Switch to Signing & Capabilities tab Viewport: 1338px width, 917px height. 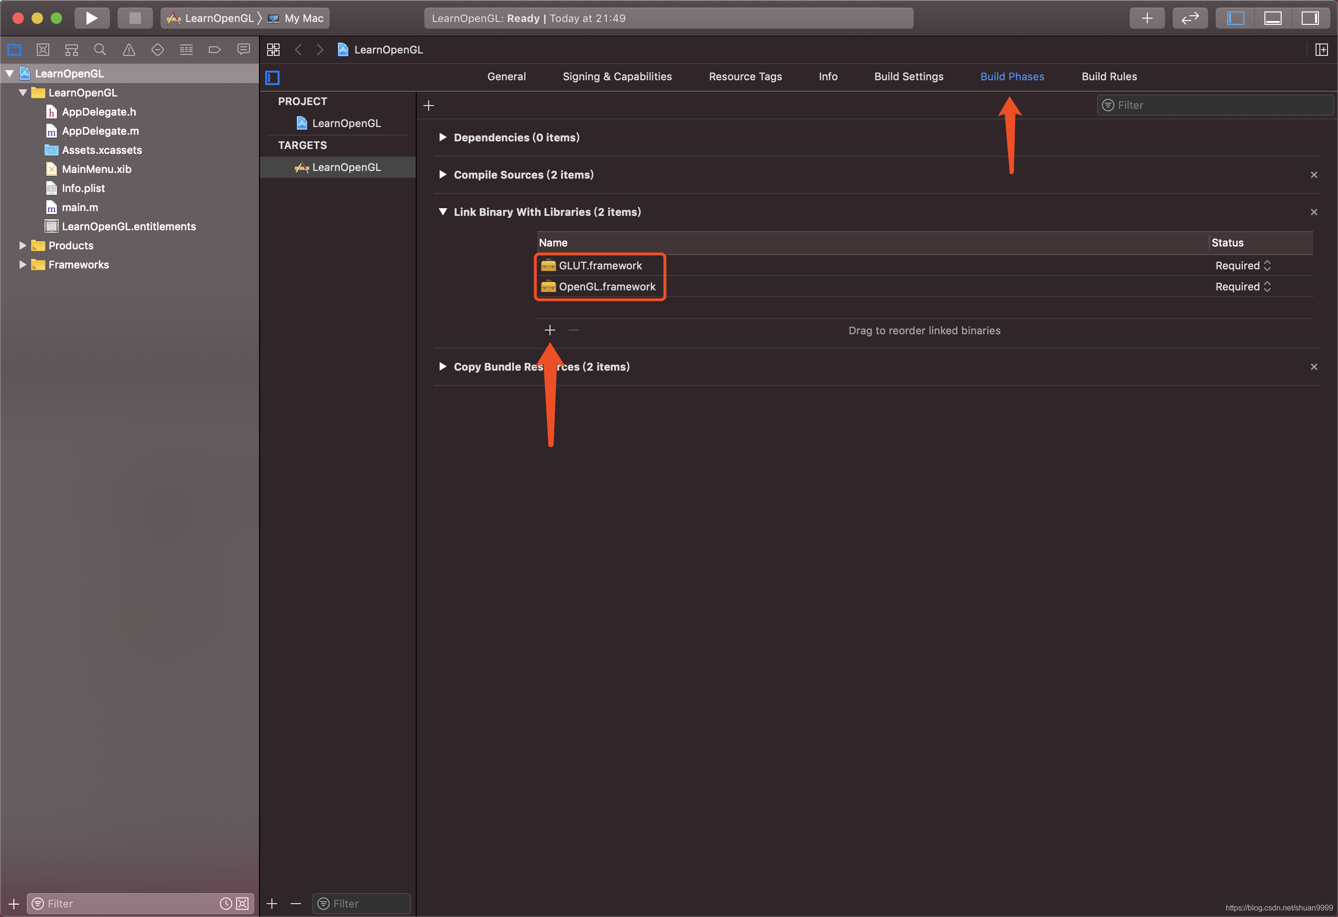(x=616, y=76)
